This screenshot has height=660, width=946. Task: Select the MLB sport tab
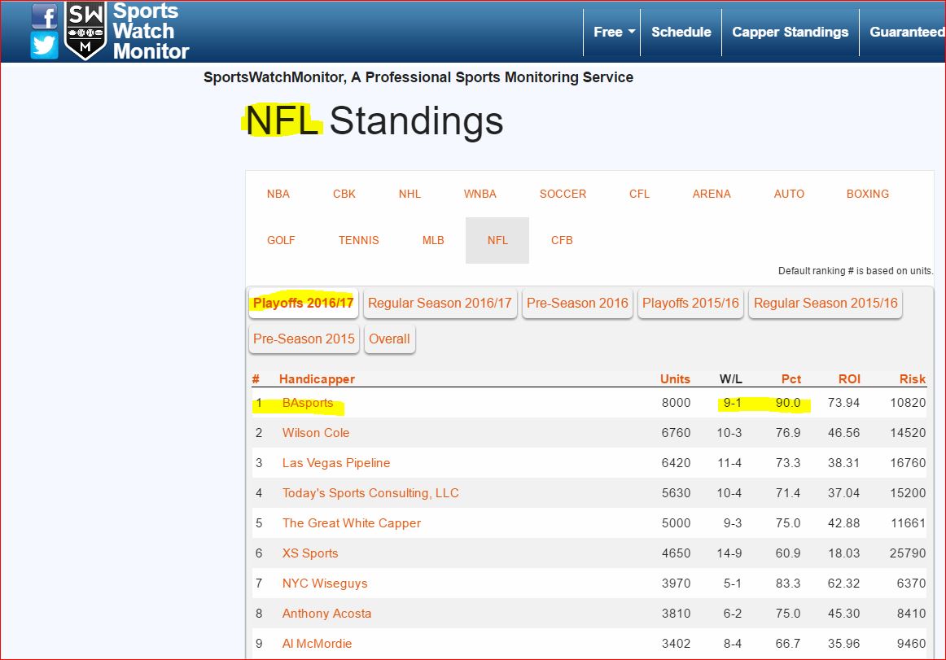point(433,240)
